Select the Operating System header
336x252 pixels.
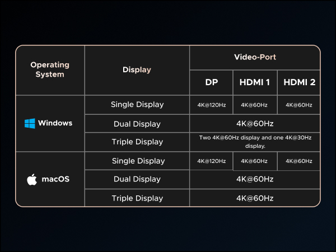point(50,69)
